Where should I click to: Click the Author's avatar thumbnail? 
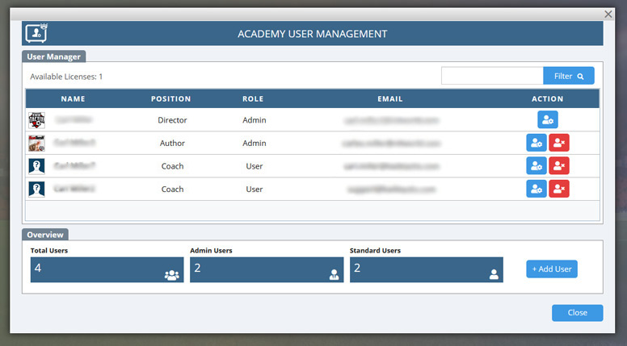tap(36, 143)
